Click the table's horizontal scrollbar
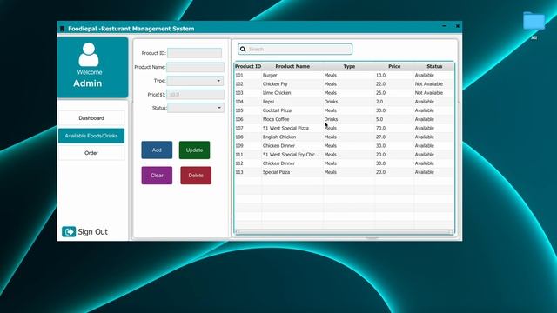Viewport: 557px width, 313px height. click(345, 232)
